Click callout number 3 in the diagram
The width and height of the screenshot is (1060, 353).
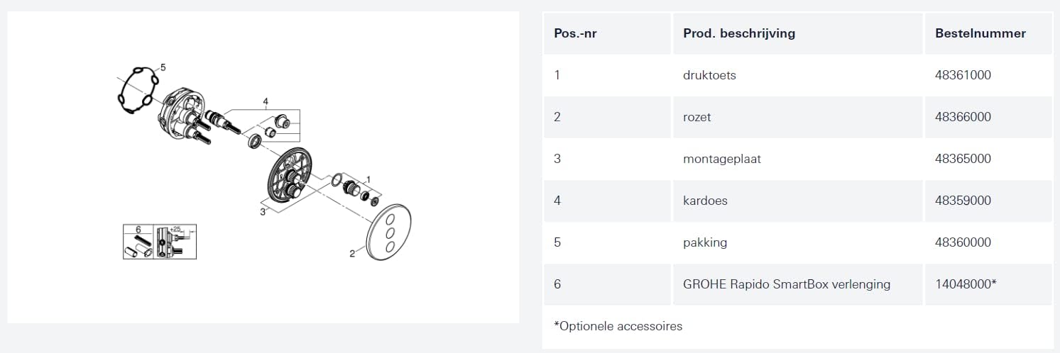262,212
